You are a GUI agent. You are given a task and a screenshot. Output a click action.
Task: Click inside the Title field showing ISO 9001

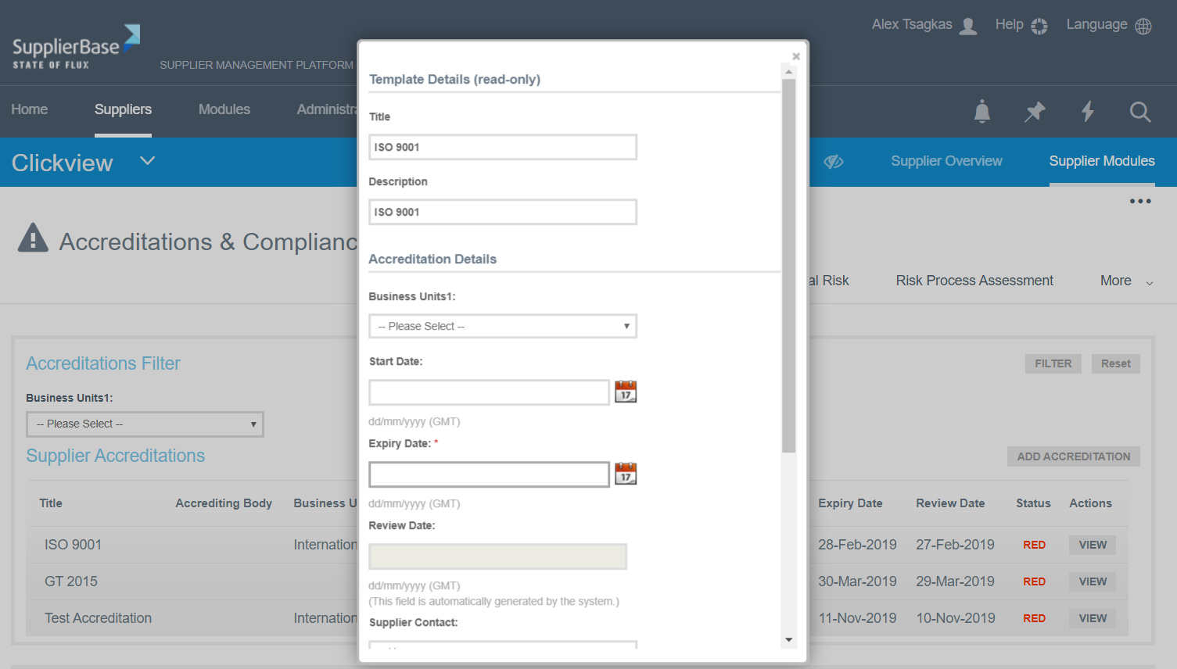tap(503, 147)
